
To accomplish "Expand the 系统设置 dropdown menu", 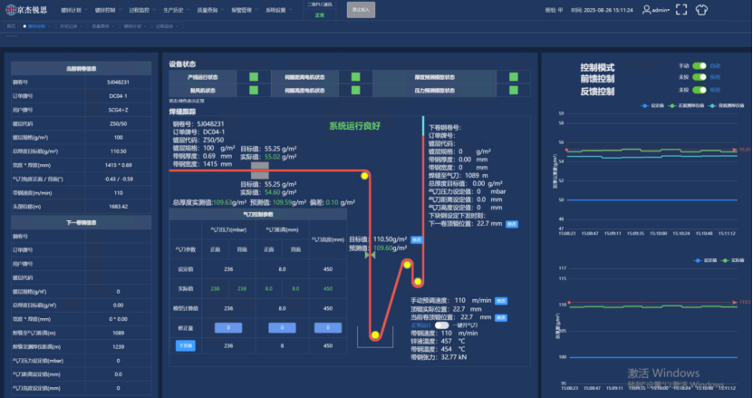I will pyautogui.click(x=280, y=10).
